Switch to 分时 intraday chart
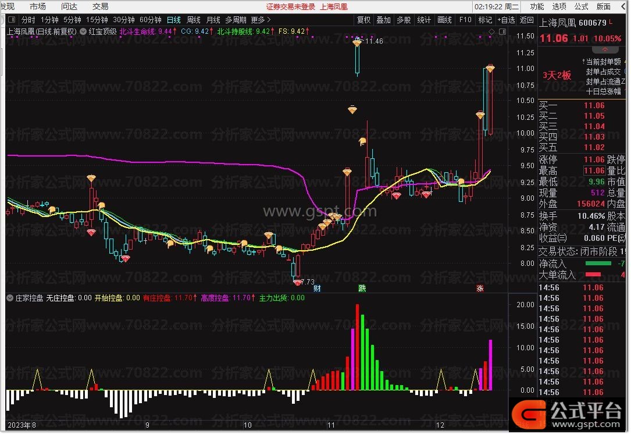This screenshot has height=434, width=631. (28, 20)
